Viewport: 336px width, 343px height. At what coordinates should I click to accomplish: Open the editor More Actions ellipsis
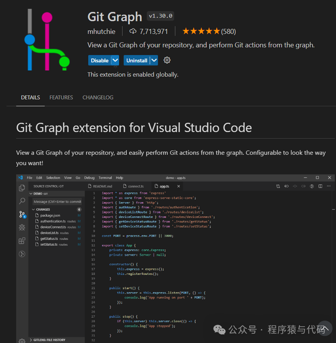(x=329, y=186)
